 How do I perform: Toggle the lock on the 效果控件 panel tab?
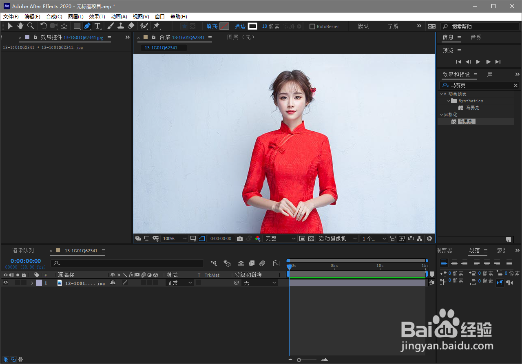(x=35, y=37)
